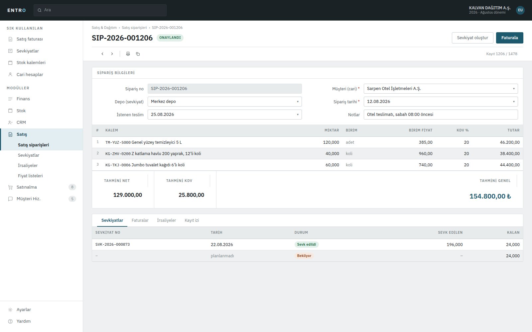Click item row TM-YUZ-5000 Genel yüzey temizleyici
The height and width of the screenshot is (332, 532).
(308, 142)
